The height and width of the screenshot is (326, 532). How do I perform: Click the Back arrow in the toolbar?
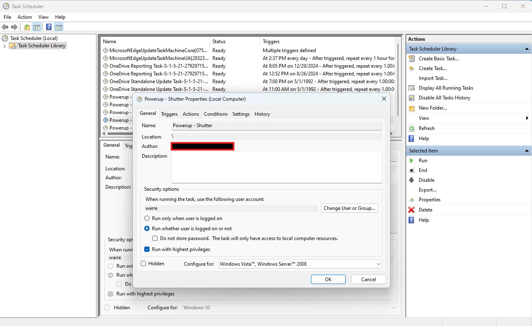pyautogui.click(x=5, y=27)
